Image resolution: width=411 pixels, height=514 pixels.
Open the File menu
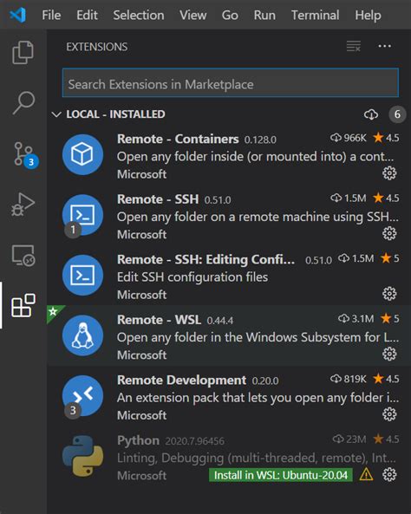tap(51, 15)
